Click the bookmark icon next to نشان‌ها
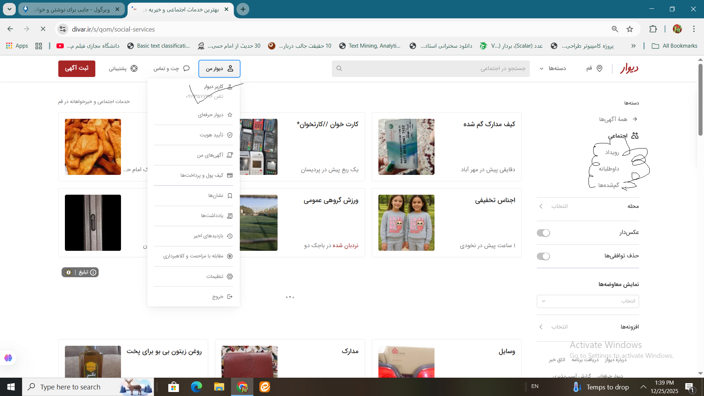The image size is (704, 396). pyautogui.click(x=230, y=195)
